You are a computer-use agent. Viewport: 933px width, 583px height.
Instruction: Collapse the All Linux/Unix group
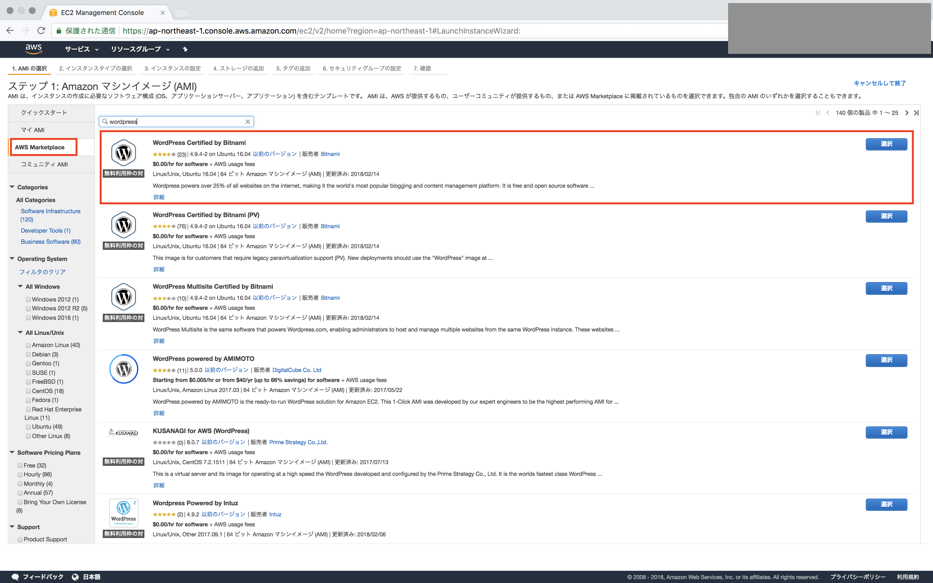(x=21, y=332)
